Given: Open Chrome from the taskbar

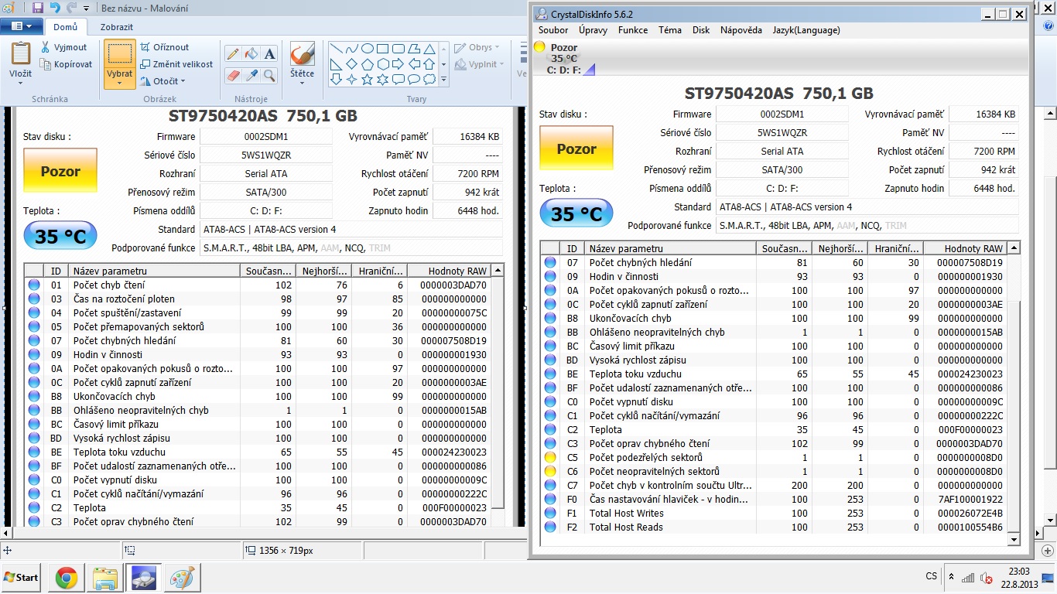Looking at the screenshot, I should pos(66,578).
